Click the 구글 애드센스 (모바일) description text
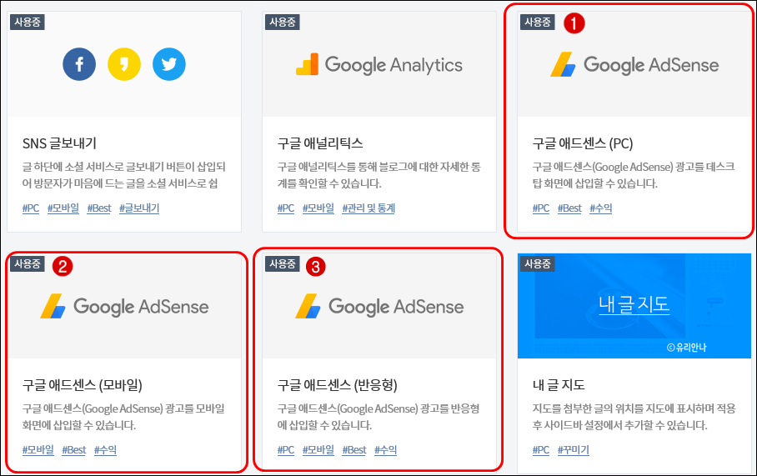Image resolution: width=757 pixels, height=476 pixels. click(123, 417)
